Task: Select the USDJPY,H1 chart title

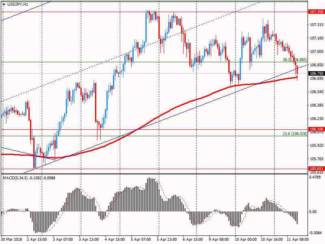Action: pos(17,4)
